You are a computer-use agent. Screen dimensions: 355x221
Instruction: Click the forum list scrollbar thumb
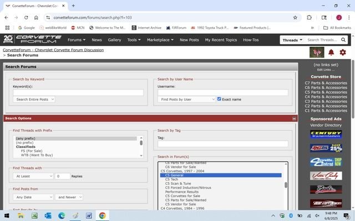(x=286, y=185)
